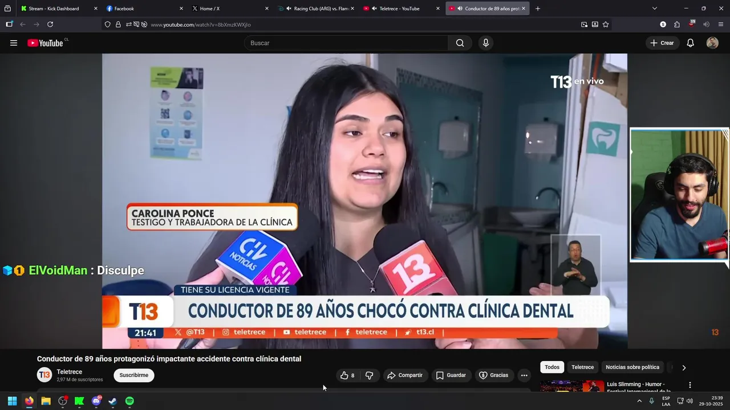
Task: Reload the current page
Action: tap(50, 24)
